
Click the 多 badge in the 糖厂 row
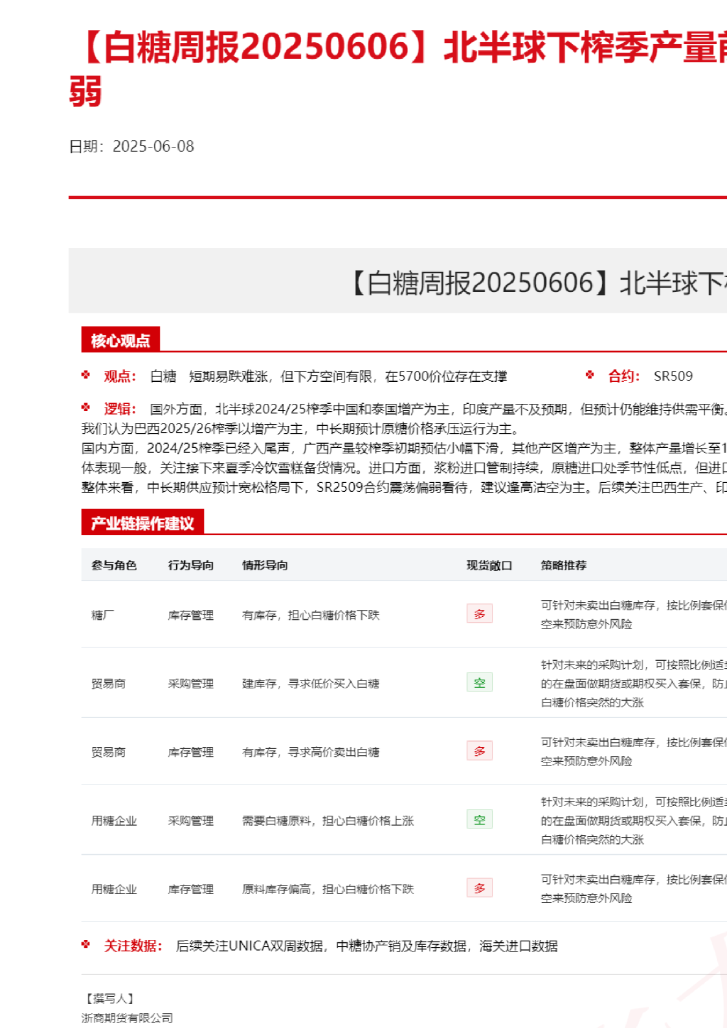[x=479, y=614]
